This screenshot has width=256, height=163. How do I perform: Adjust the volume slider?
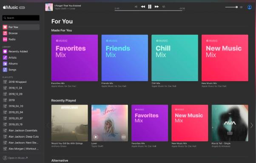231,7
